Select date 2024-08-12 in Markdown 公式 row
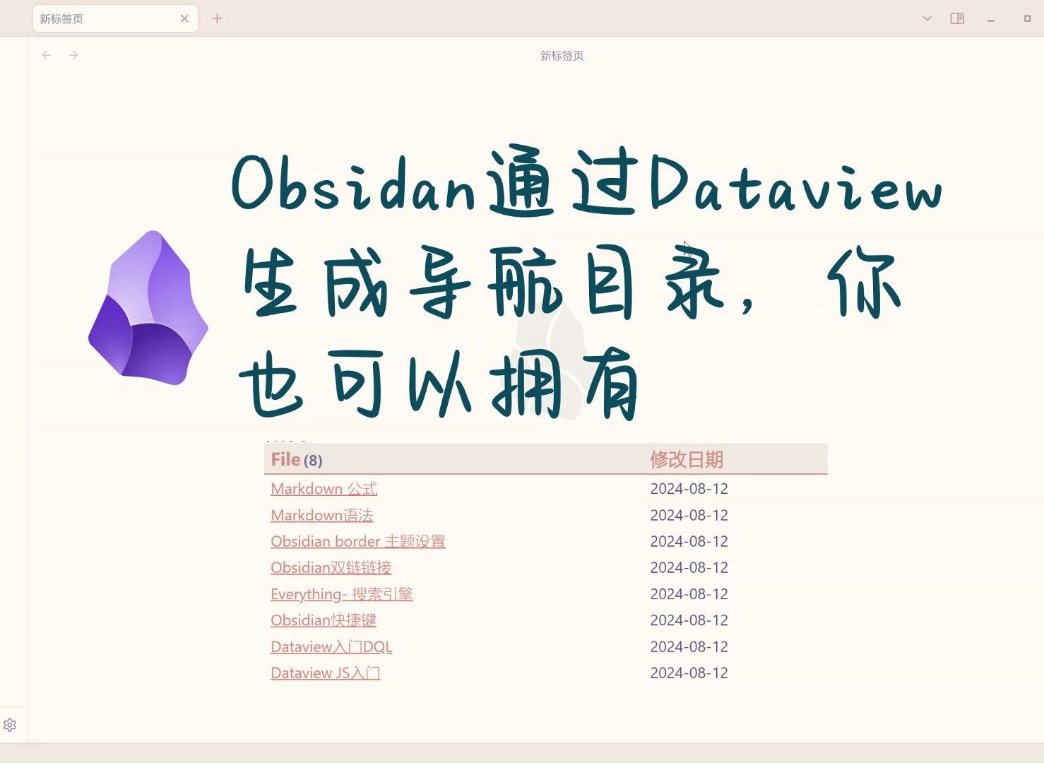1044x763 pixels. 689,489
